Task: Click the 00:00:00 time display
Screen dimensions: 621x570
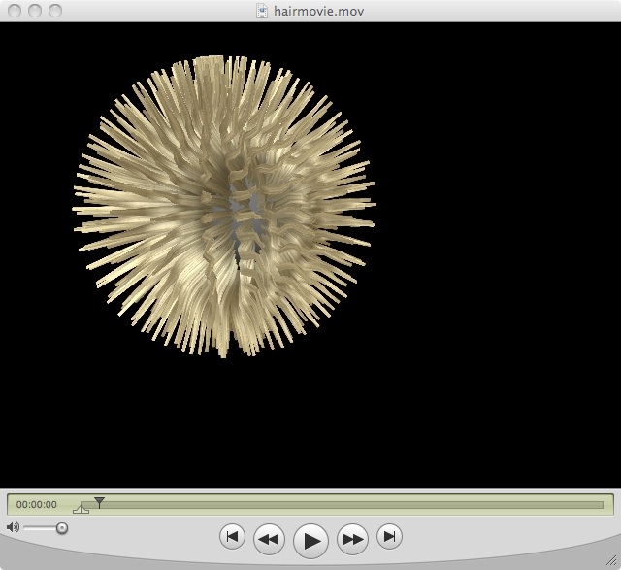Action: pyautogui.click(x=37, y=505)
